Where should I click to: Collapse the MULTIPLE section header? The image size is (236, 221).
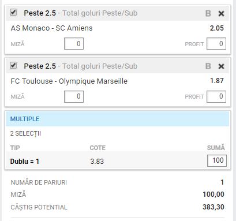tap(118, 119)
